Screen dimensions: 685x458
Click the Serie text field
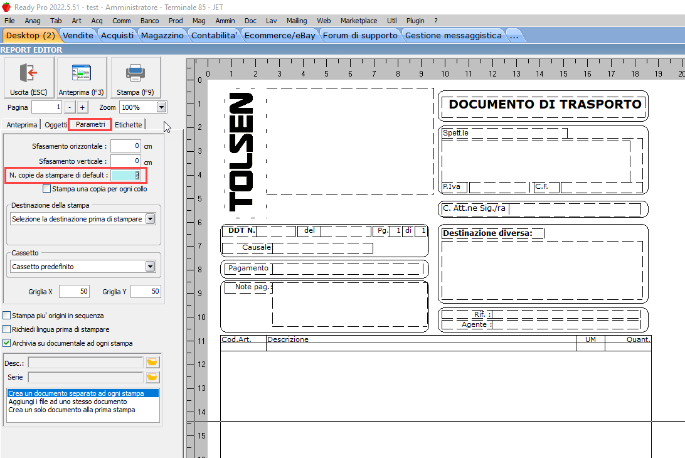pyautogui.click(x=85, y=377)
